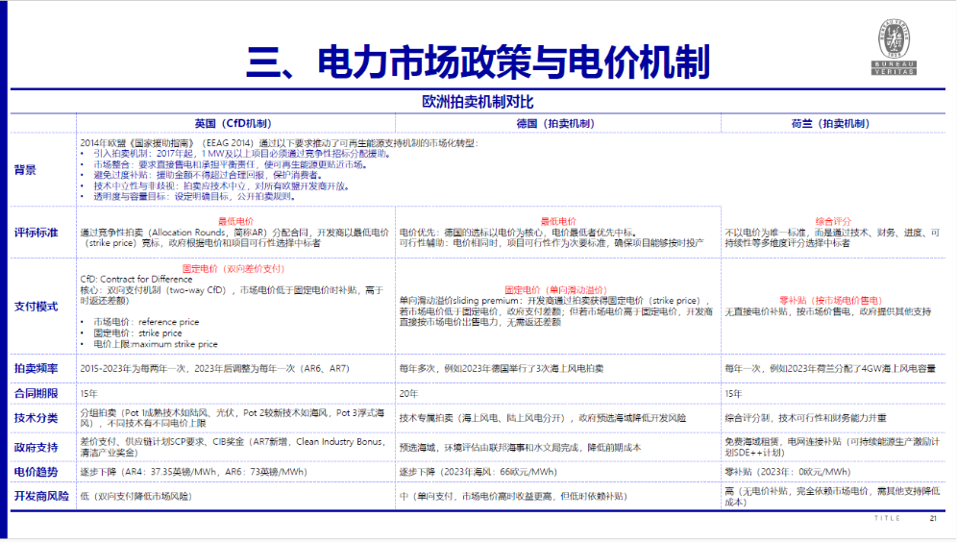This screenshot has height=542, width=957.
Task: Click the Bureau Veritas logo
Action: pyautogui.click(x=894, y=47)
